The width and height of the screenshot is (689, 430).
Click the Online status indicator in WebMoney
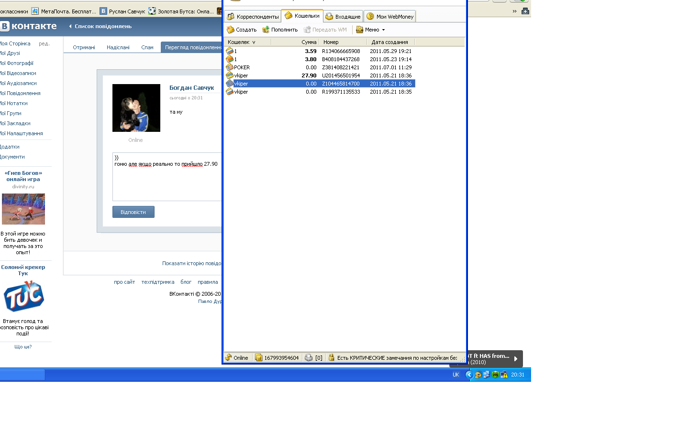click(237, 358)
